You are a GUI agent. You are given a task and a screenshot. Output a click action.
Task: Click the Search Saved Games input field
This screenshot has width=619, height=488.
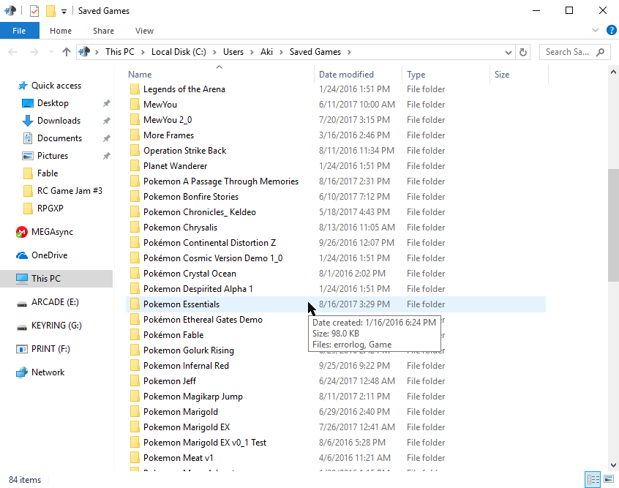(x=568, y=52)
